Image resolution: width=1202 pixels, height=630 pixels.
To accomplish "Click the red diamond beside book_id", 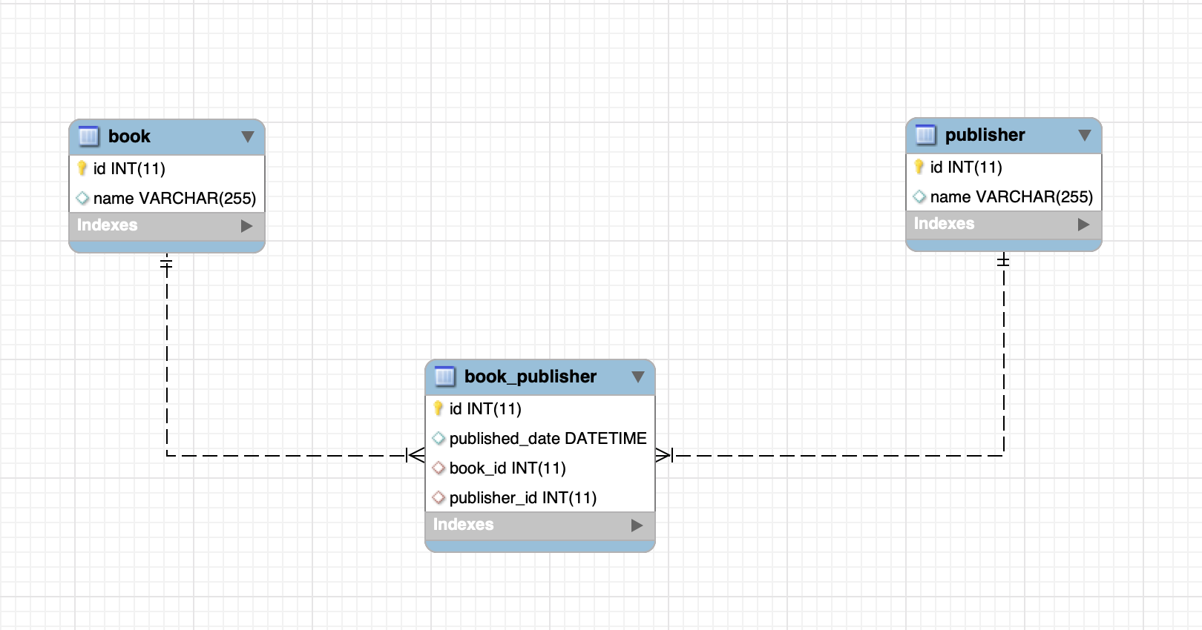I will click(439, 468).
